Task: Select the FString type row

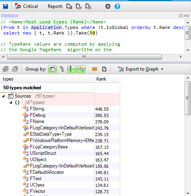Action: [x=60, y=109]
